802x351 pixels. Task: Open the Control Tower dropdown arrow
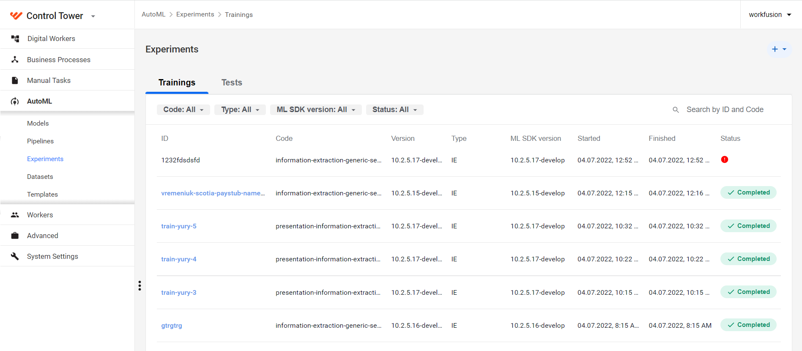[x=93, y=16]
